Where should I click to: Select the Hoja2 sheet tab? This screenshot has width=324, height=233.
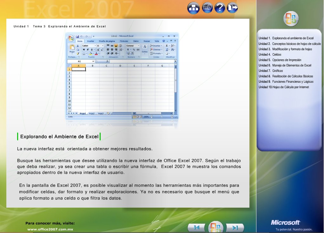click(x=92, y=113)
